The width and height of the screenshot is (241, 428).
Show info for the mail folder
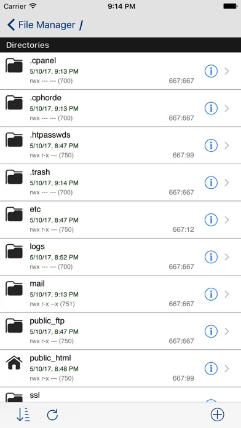pos(211,294)
